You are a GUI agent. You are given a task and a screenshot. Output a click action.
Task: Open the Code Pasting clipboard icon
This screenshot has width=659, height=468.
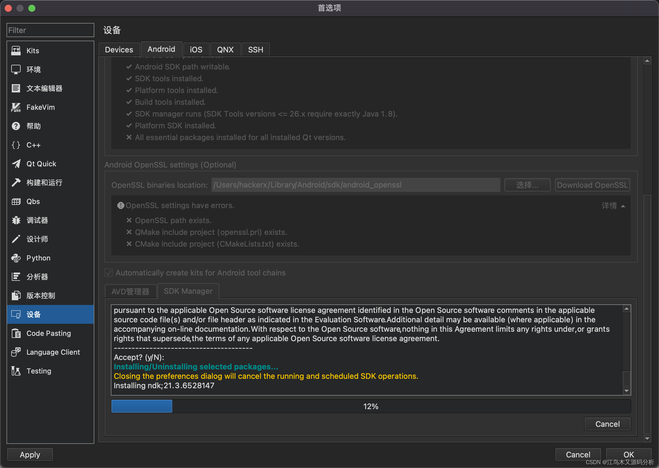point(16,333)
